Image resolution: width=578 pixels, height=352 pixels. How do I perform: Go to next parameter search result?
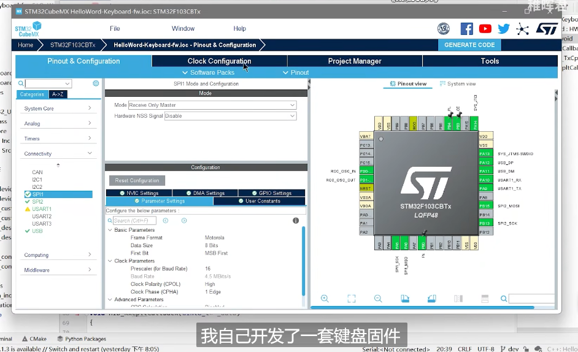pyautogui.click(x=184, y=220)
